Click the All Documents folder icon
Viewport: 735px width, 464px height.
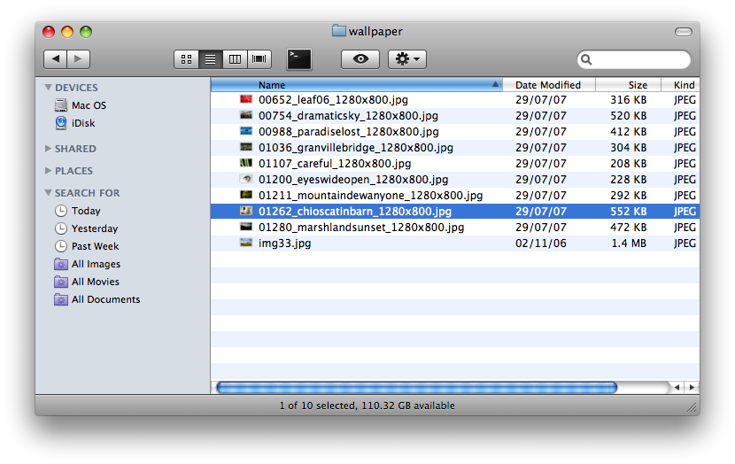(61, 299)
